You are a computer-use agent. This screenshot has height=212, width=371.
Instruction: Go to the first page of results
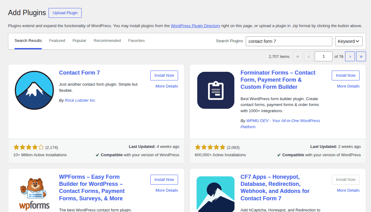[298, 56]
